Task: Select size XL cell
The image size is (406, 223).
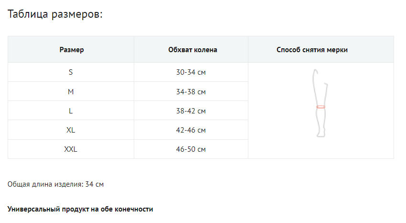Action: coord(71,130)
